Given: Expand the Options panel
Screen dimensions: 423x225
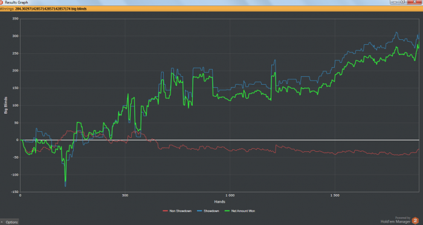Looking at the screenshot, I should 10,222.
